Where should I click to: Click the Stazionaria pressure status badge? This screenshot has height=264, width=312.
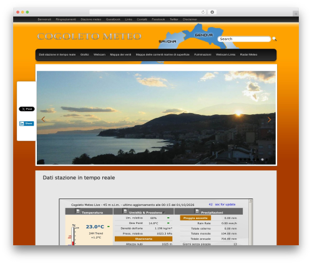coord(144,239)
